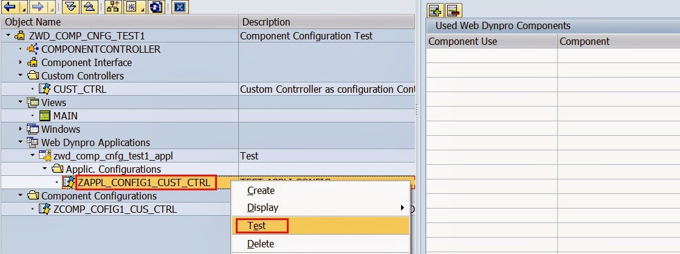This screenshot has width=680, height=254.
Task: Click the refresh object list icon
Action: pyautogui.click(x=156, y=7)
